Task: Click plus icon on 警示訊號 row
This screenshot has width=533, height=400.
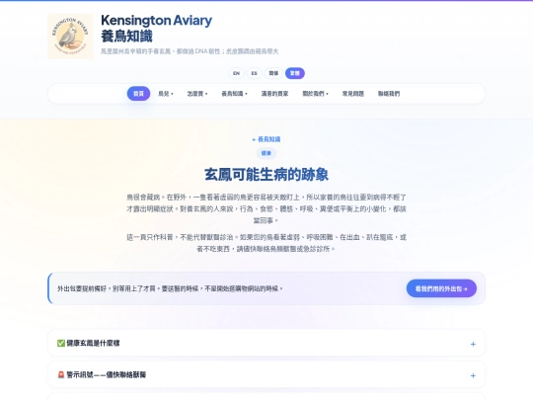Action: tap(473, 375)
